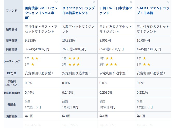
Task: Click the 3年 star rating for 日興ＦＷ・日本債券ファンド
Action: (111, 65)
